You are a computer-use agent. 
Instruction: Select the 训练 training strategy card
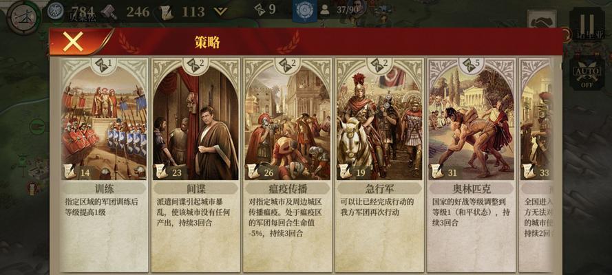(x=104, y=165)
